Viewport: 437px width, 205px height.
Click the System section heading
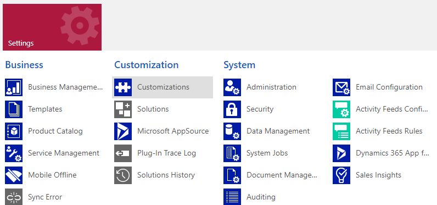tap(239, 65)
